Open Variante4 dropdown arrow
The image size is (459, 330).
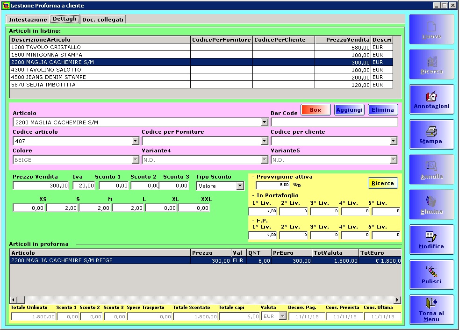265,159
